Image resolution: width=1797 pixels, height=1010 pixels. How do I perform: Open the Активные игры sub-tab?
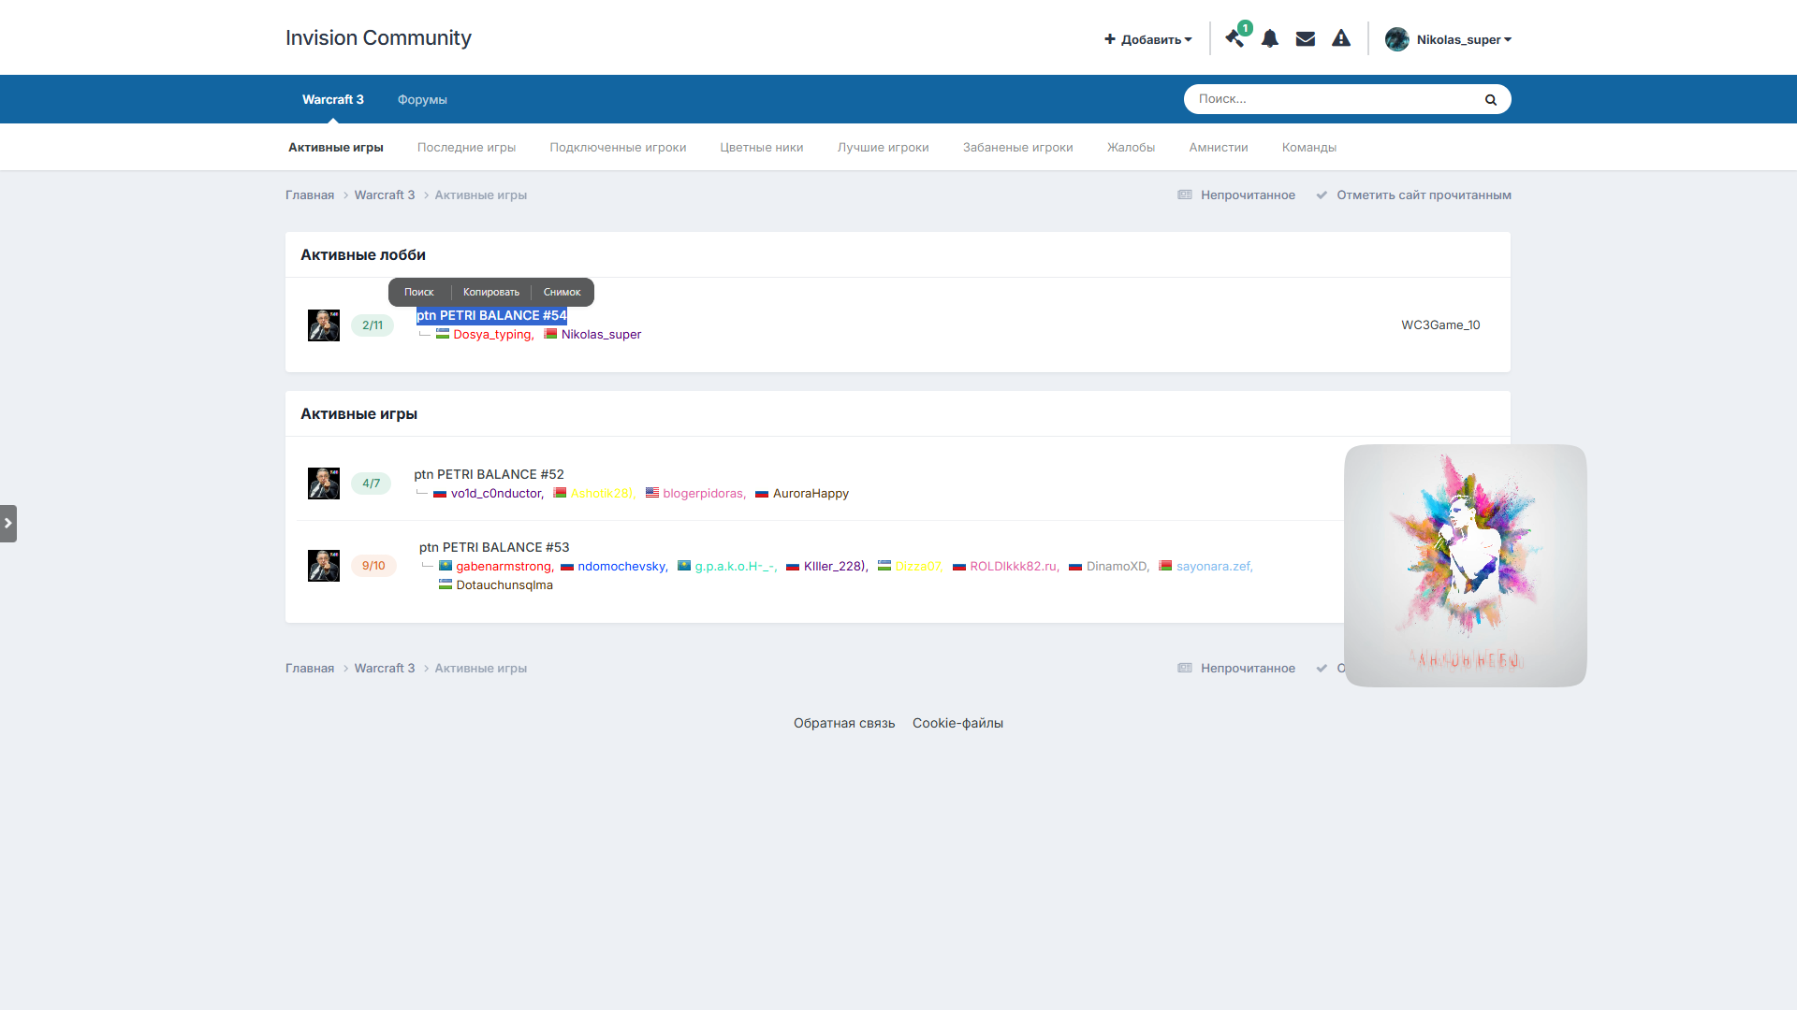(x=336, y=148)
